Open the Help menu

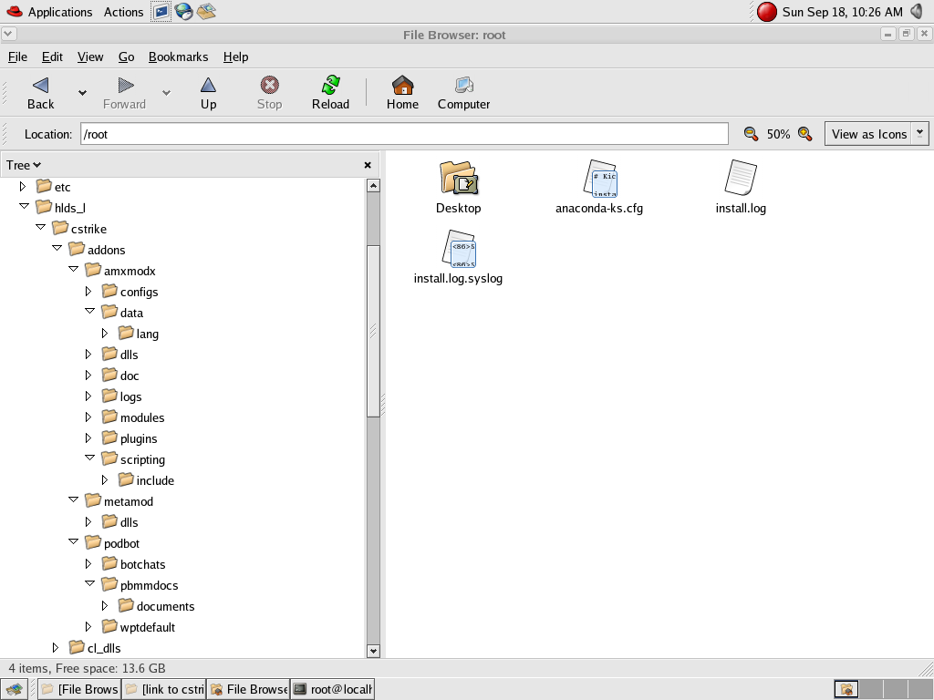pyautogui.click(x=236, y=57)
